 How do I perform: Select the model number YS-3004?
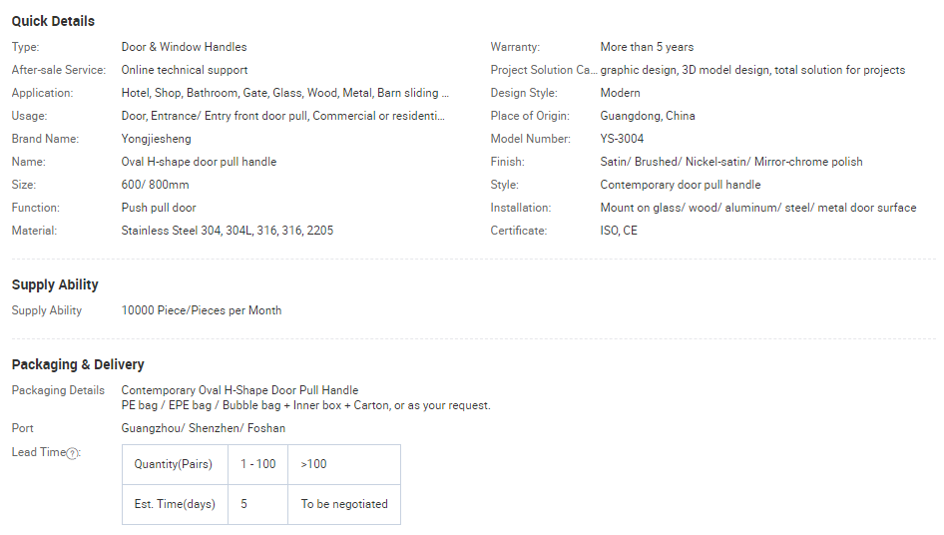click(622, 139)
